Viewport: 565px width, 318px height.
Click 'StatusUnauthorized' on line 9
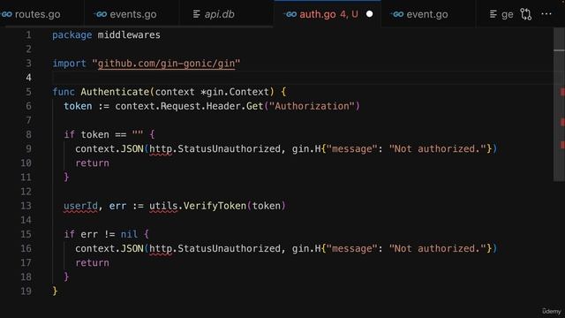230,149
